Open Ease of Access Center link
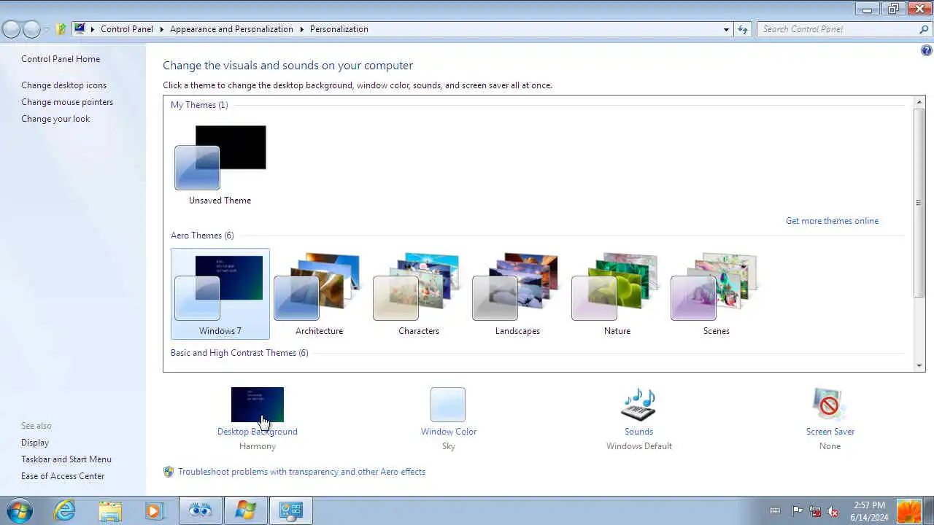 (63, 476)
